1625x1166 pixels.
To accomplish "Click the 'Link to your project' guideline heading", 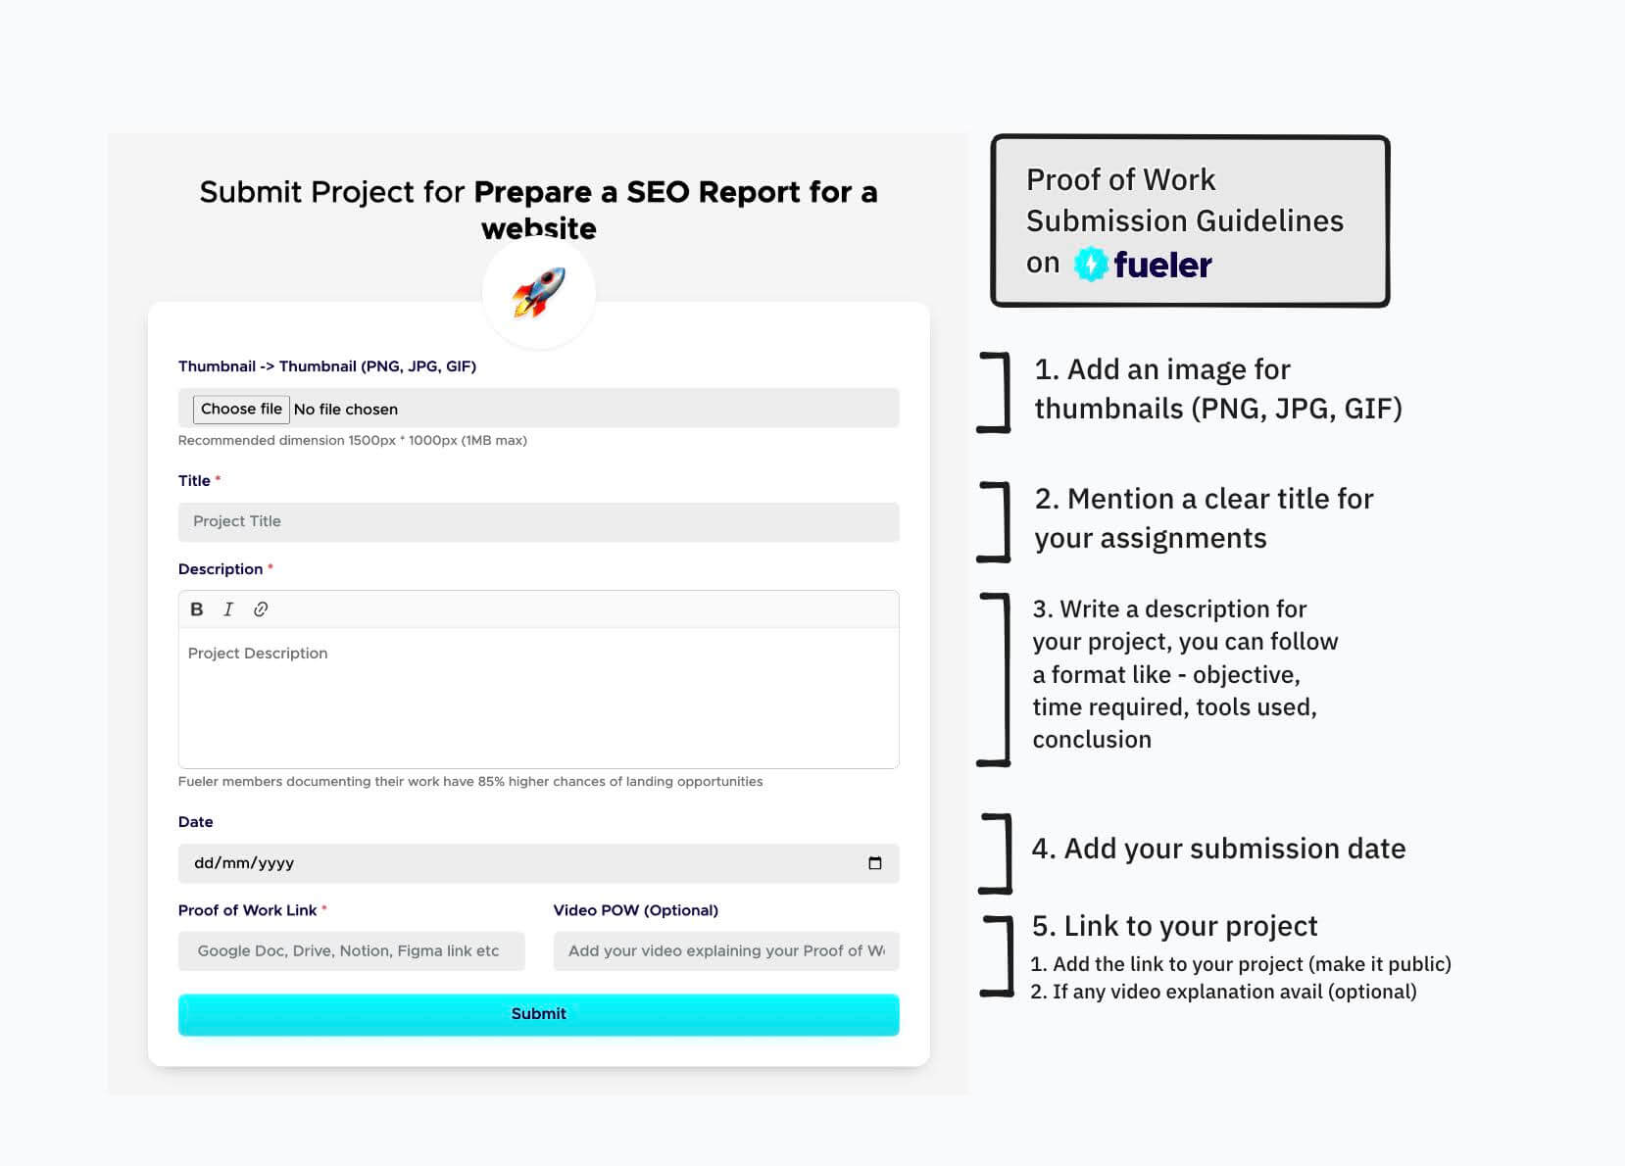I will pyautogui.click(x=1174, y=926).
